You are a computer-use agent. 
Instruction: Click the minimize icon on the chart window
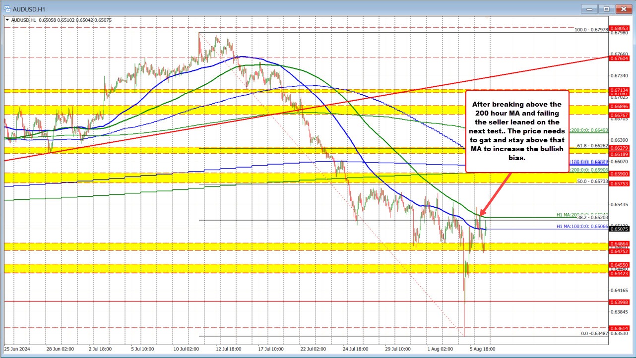click(x=588, y=9)
